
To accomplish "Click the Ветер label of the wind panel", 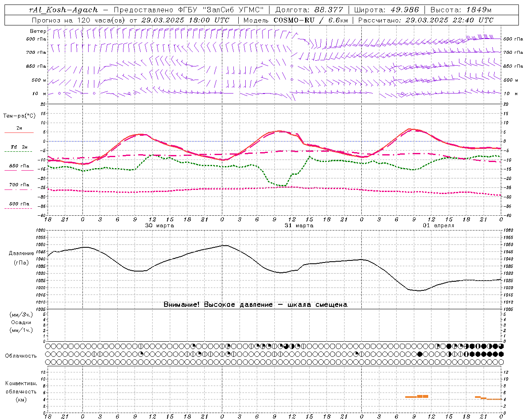I will click(38, 31).
